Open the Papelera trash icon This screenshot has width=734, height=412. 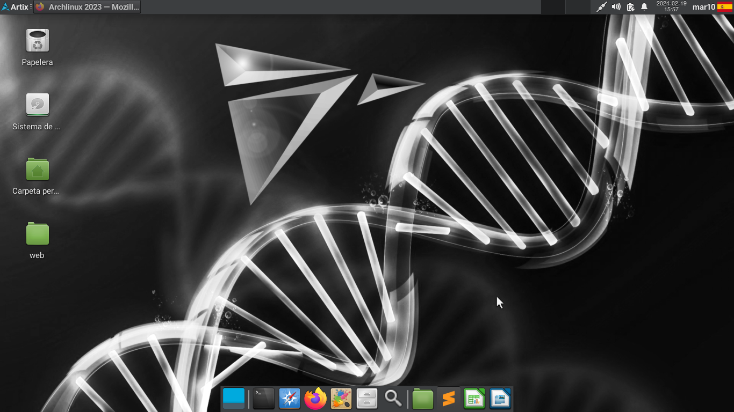point(38,41)
